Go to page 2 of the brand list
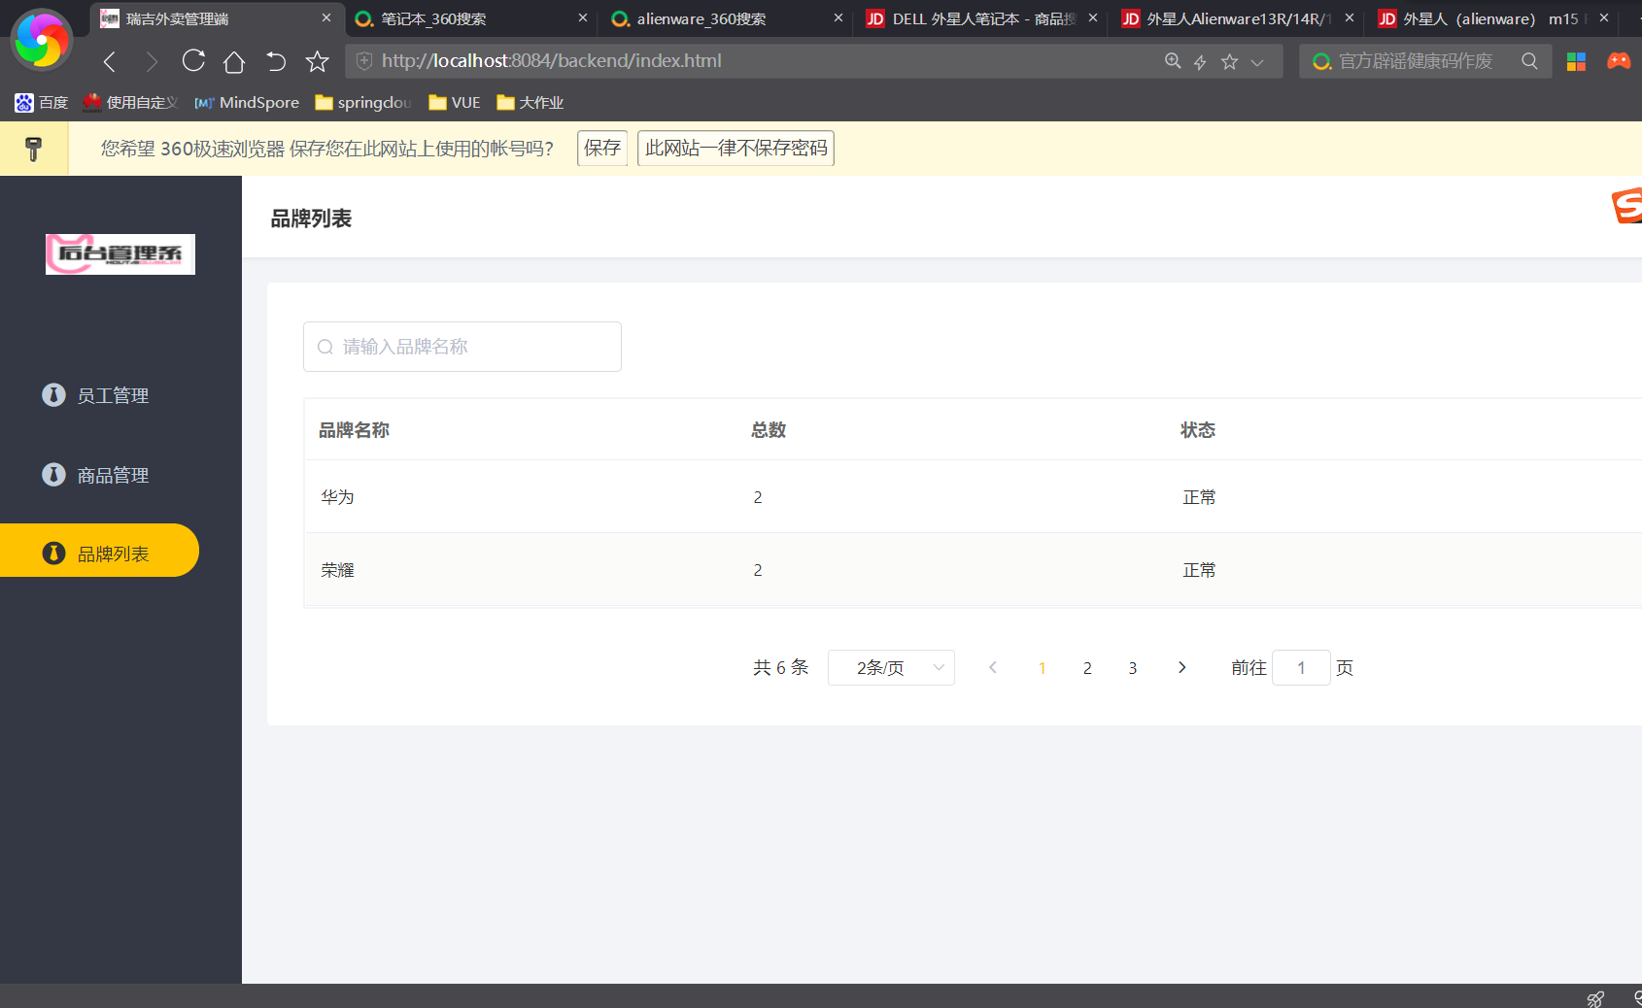 [x=1087, y=668]
